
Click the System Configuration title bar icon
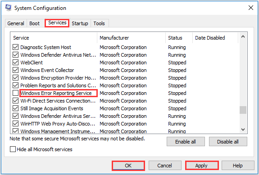pyautogui.click(x=8, y=8)
